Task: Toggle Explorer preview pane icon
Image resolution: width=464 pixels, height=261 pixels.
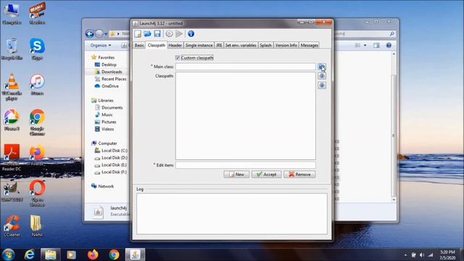Action: point(376,45)
